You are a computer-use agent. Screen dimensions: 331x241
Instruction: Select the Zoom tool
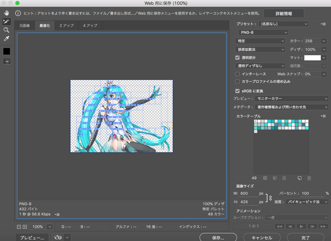click(x=7, y=30)
